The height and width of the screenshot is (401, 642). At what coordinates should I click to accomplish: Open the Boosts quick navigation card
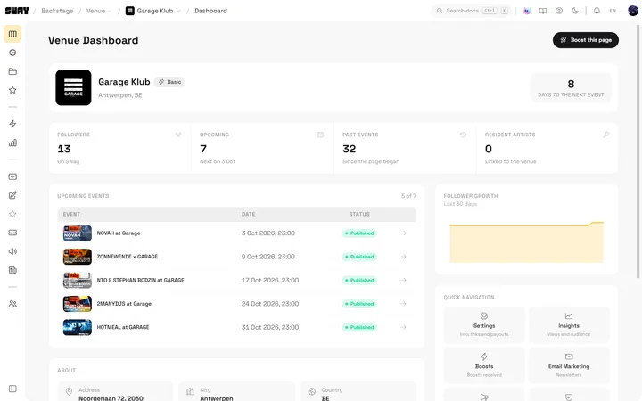click(x=484, y=365)
